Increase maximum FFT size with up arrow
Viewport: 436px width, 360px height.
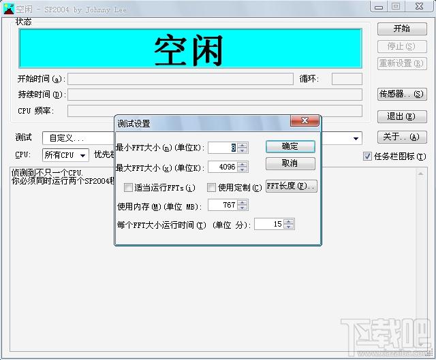[243, 164]
